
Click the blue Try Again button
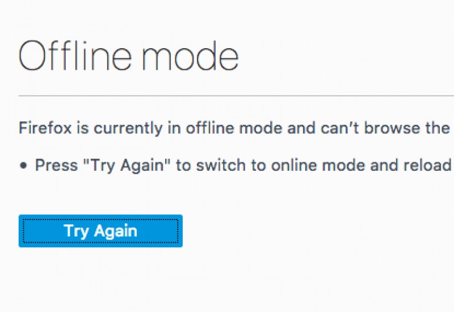tap(100, 231)
